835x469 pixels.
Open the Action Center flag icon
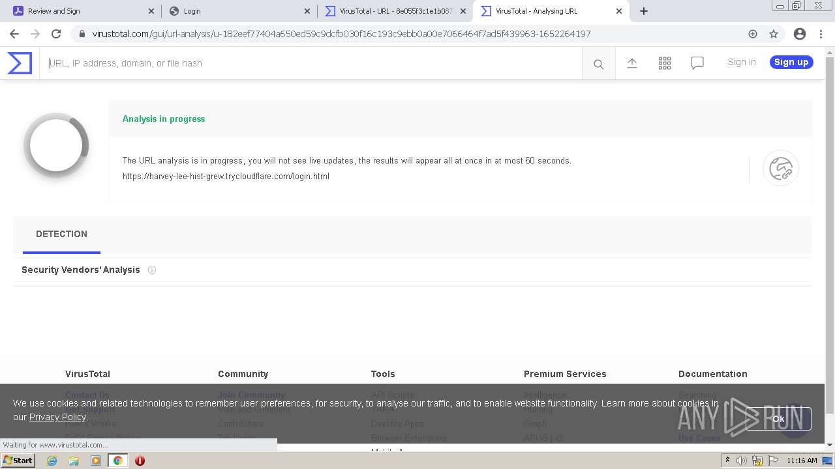[772, 461]
